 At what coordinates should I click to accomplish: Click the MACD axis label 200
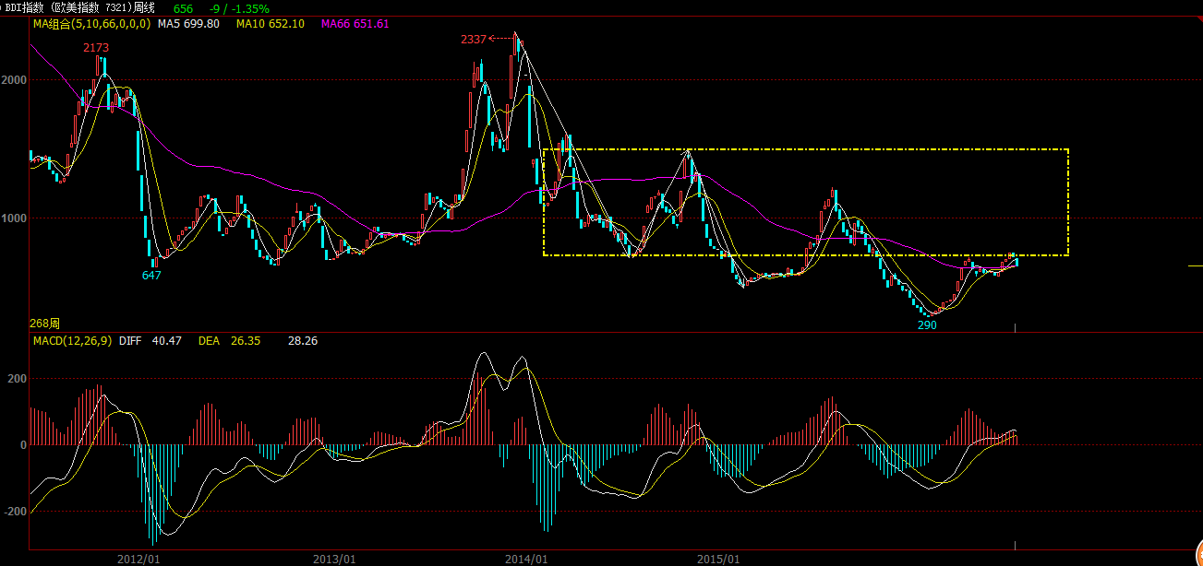click(x=17, y=379)
